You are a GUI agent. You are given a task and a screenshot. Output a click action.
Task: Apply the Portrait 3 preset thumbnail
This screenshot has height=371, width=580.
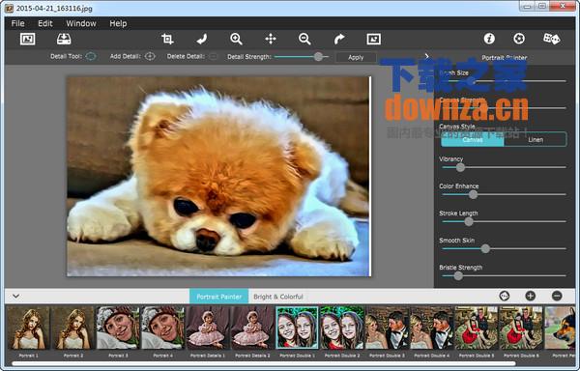(118, 328)
